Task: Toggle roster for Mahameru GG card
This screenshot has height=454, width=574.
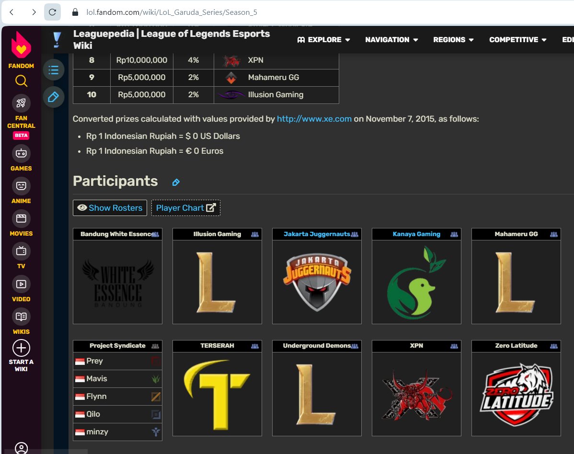Action: click(553, 234)
